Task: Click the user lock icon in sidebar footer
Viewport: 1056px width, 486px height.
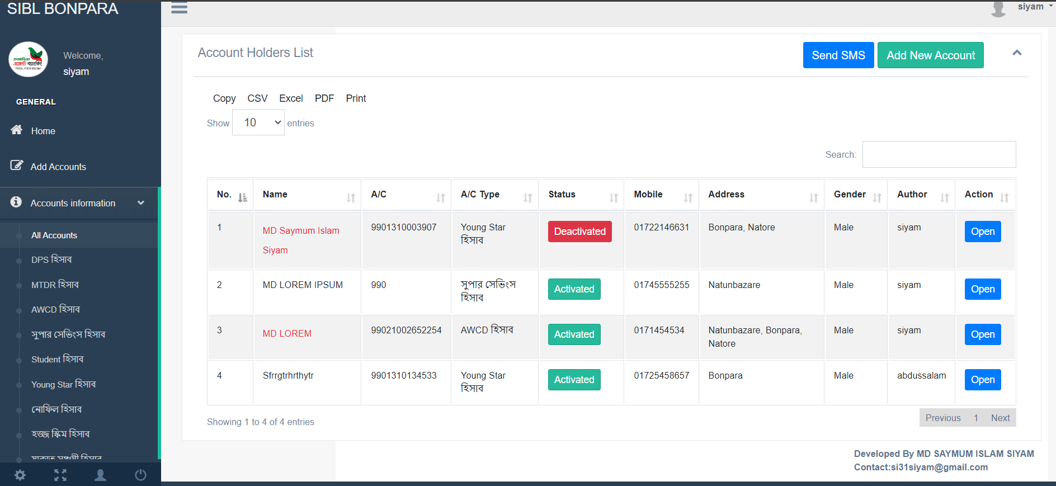Action: coord(101,475)
